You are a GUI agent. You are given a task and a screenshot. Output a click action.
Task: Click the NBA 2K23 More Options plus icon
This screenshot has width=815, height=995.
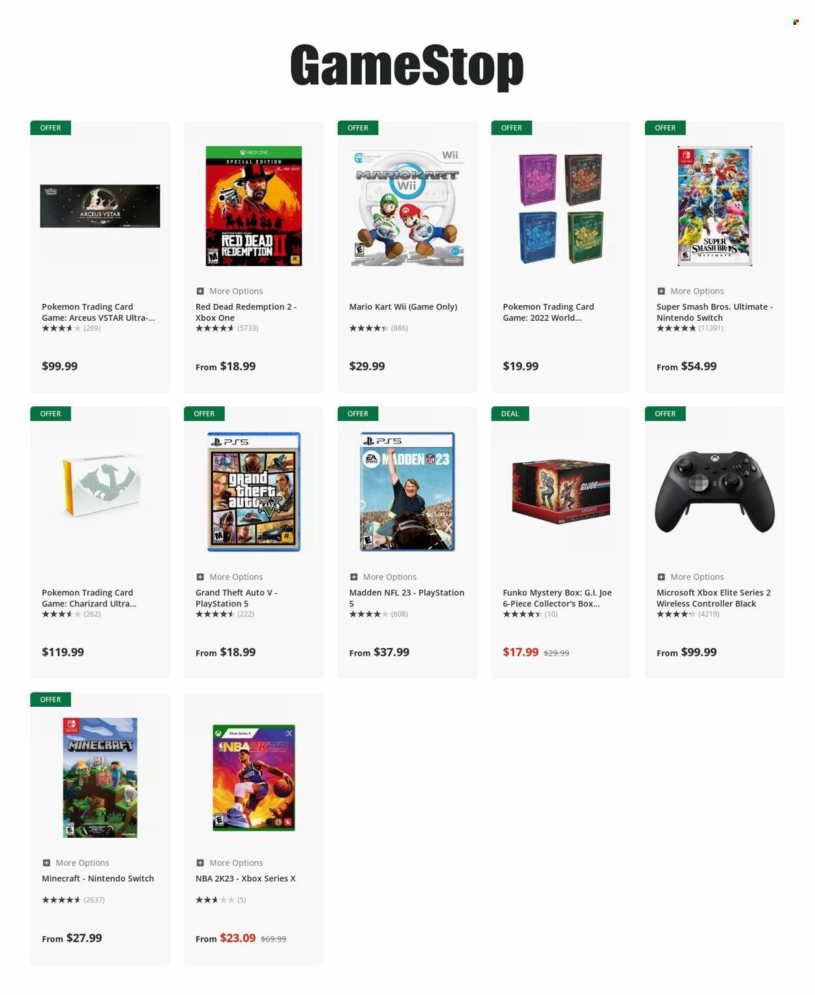[200, 863]
